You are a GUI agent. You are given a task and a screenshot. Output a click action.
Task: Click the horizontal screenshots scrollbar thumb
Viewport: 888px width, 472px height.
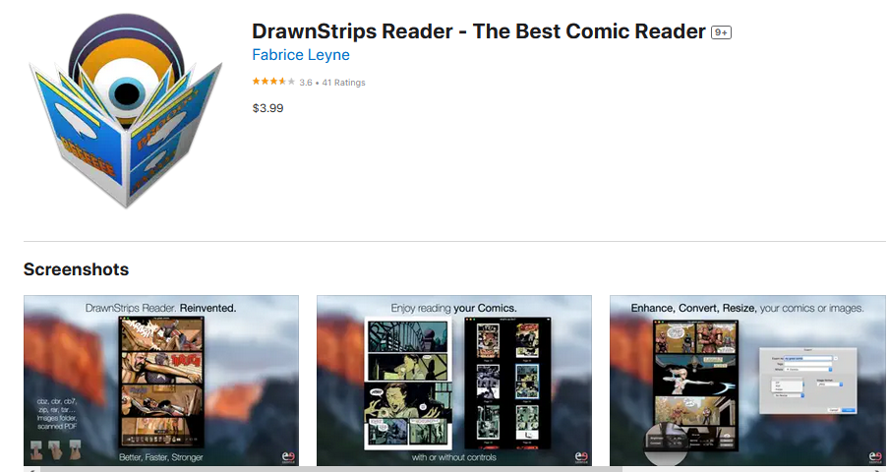tap(330, 470)
